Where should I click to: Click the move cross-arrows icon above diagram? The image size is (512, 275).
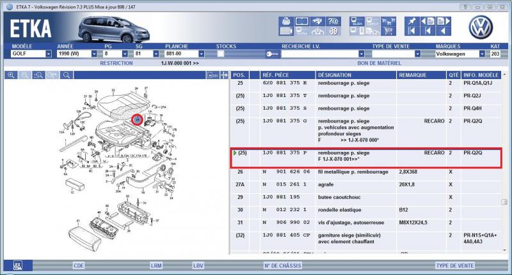click(x=224, y=75)
